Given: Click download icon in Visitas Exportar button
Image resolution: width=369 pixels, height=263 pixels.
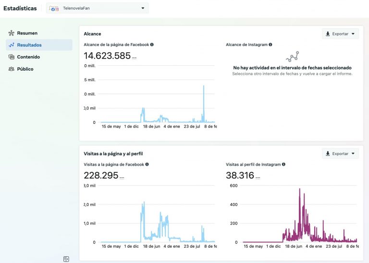Looking at the screenshot, I should (328, 154).
